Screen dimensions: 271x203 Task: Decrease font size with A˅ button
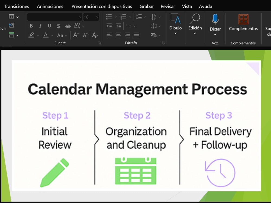tap(85, 35)
